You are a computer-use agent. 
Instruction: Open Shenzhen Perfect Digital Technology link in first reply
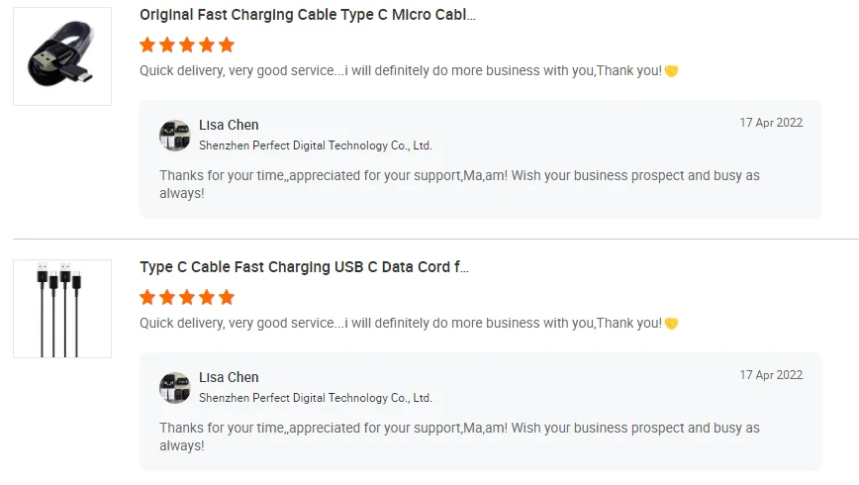pyautogui.click(x=315, y=145)
